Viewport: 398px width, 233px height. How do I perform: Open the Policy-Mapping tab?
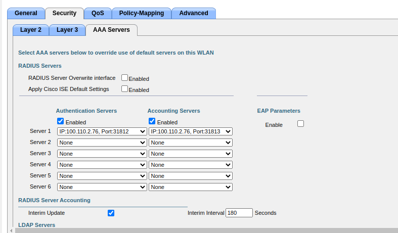pos(141,13)
